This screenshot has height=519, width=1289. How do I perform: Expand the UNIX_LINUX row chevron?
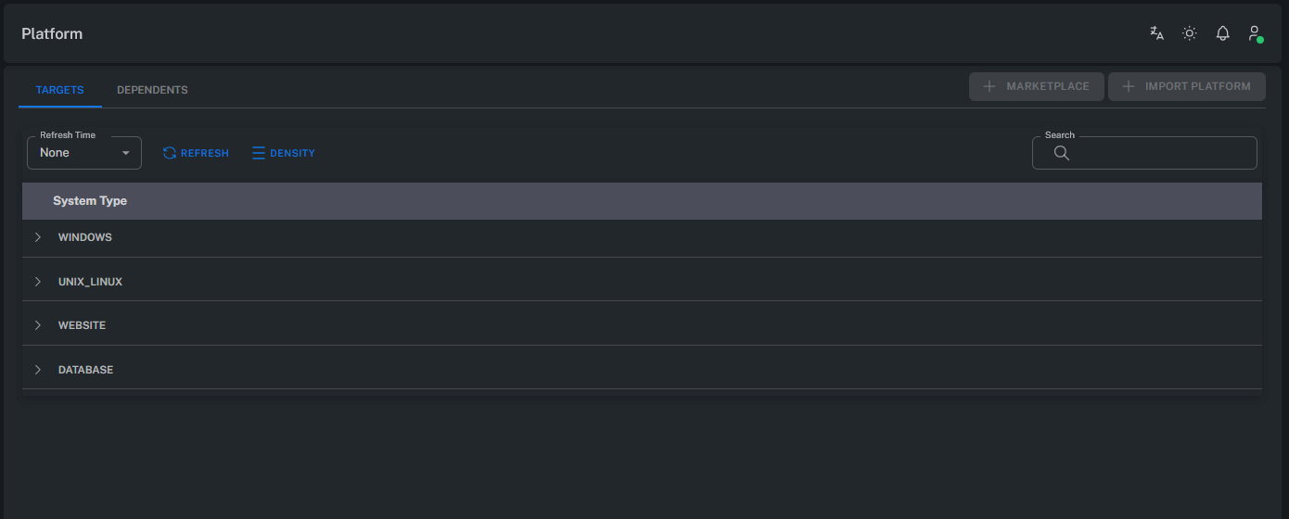[38, 282]
